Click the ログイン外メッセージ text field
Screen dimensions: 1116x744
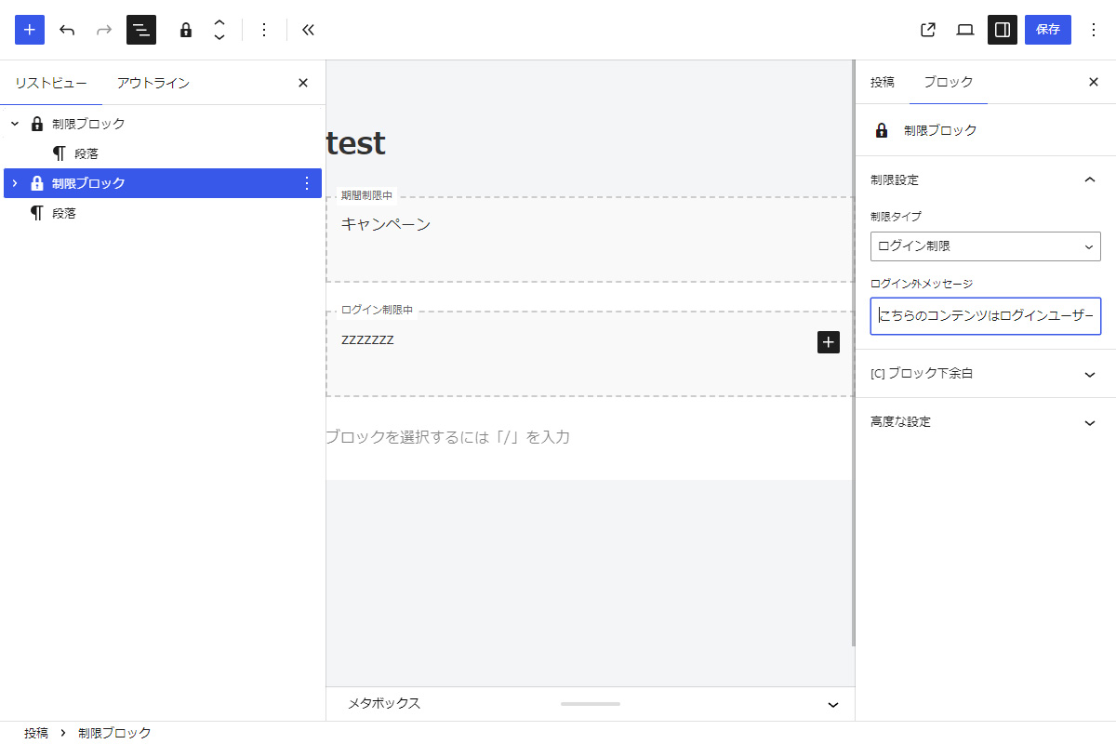986,316
